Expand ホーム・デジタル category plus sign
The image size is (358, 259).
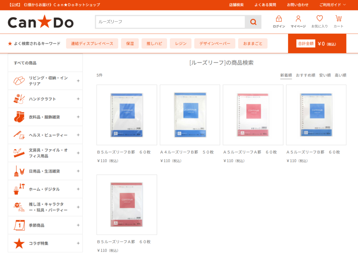78,189
